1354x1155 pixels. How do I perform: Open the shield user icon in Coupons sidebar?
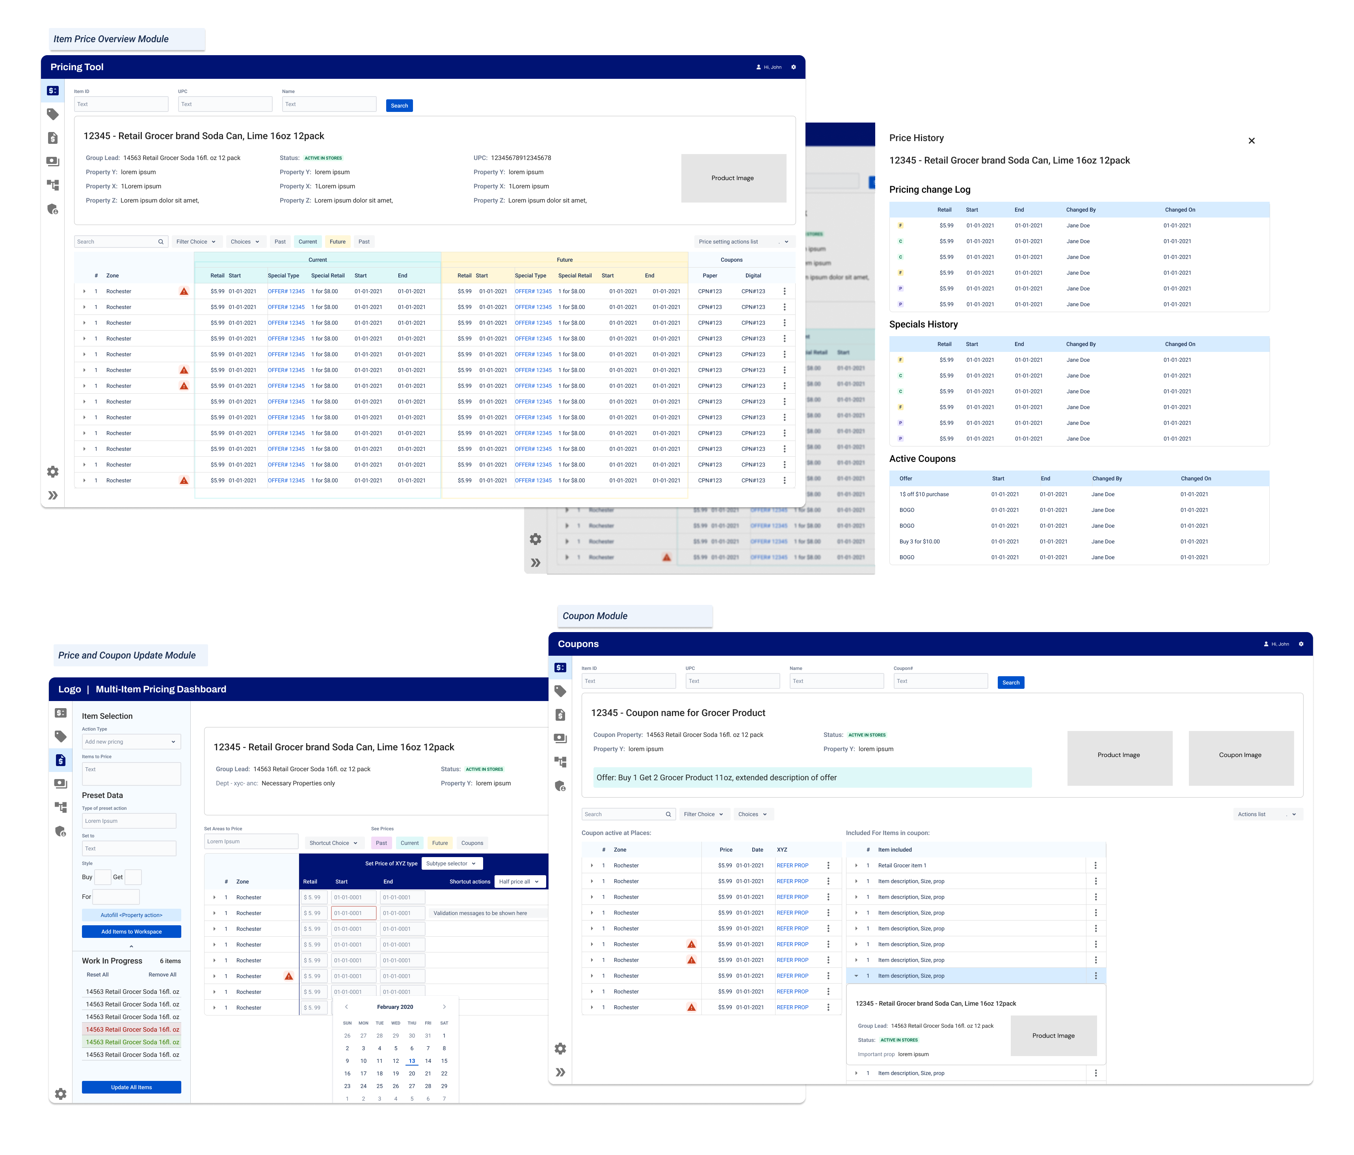point(560,786)
